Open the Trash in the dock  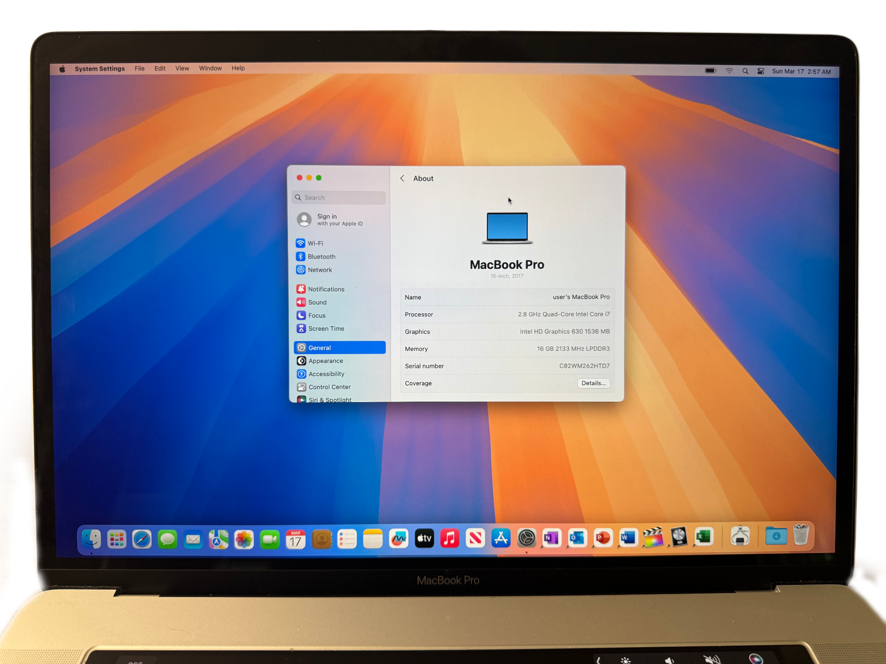(x=801, y=535)
